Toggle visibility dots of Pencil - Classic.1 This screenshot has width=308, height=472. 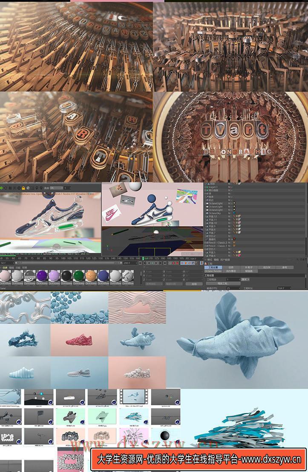click(230, 246)
